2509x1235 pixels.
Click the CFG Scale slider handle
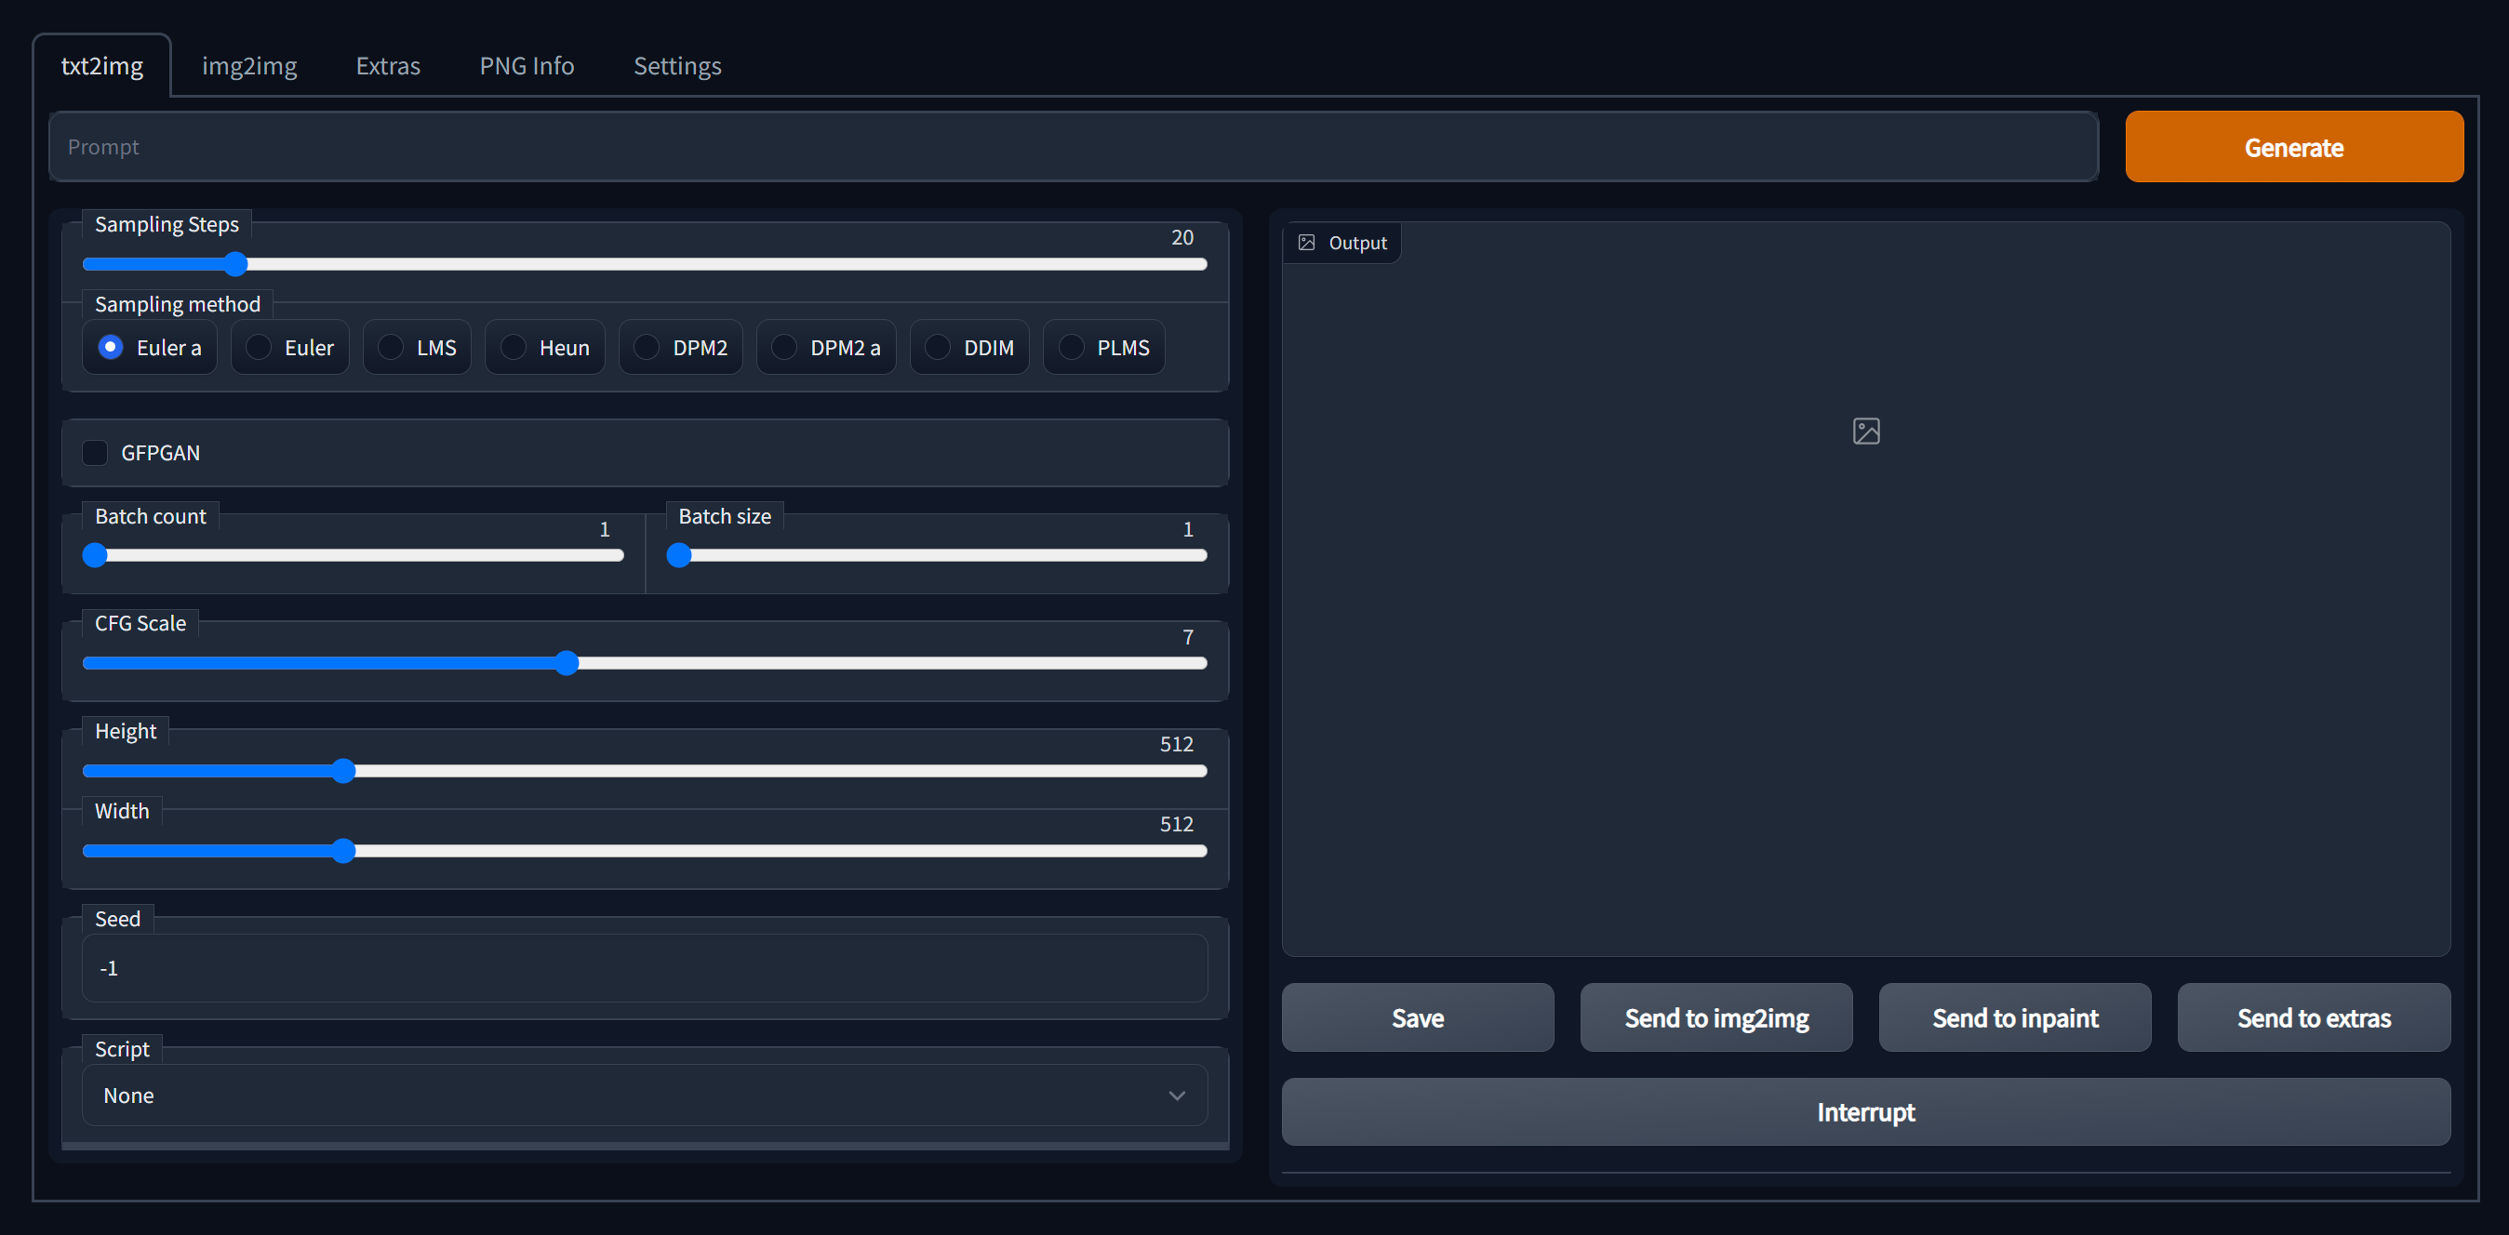(567, 663)
